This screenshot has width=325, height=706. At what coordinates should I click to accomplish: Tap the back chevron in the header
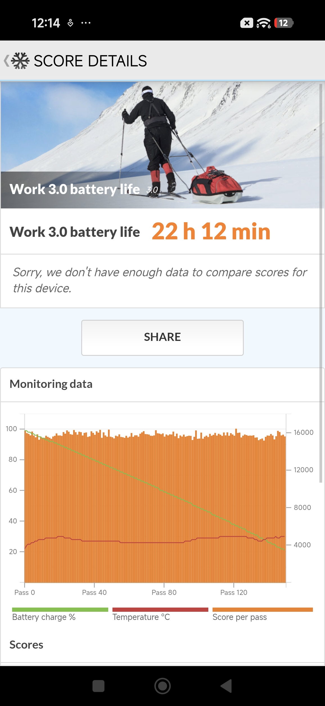click(x=6, y=61)
